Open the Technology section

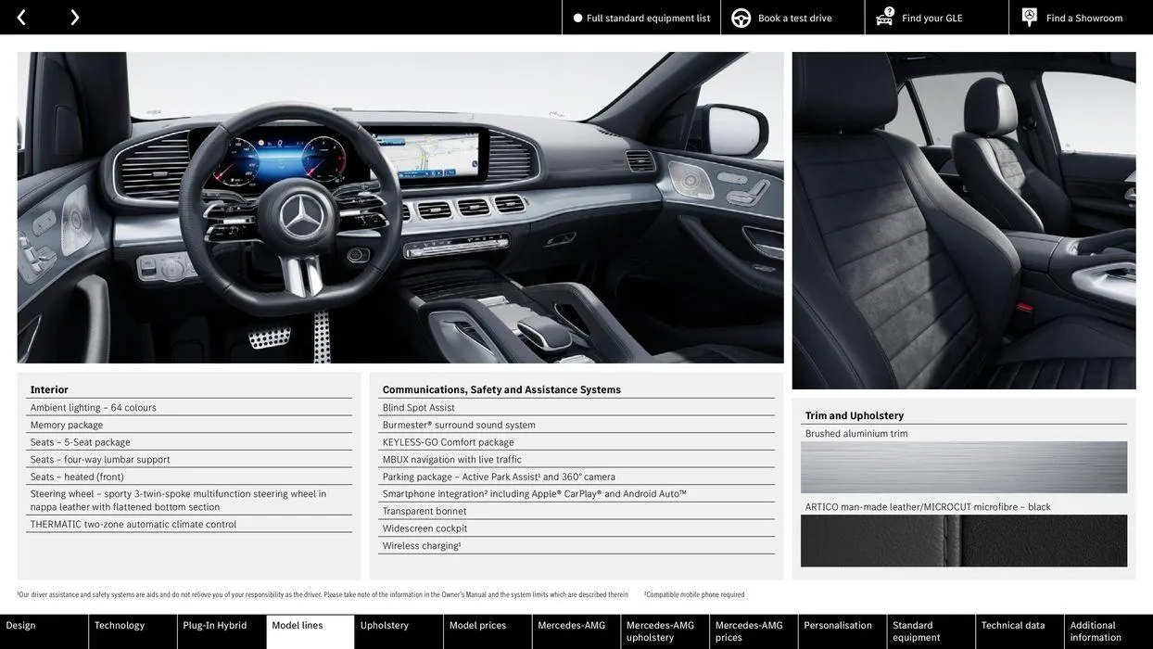point(133,628)
